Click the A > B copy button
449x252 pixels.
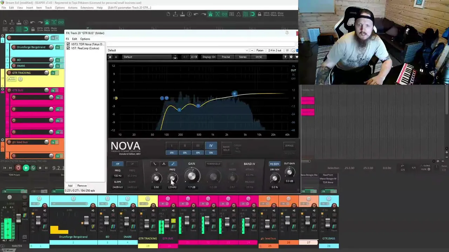point(194,57)
